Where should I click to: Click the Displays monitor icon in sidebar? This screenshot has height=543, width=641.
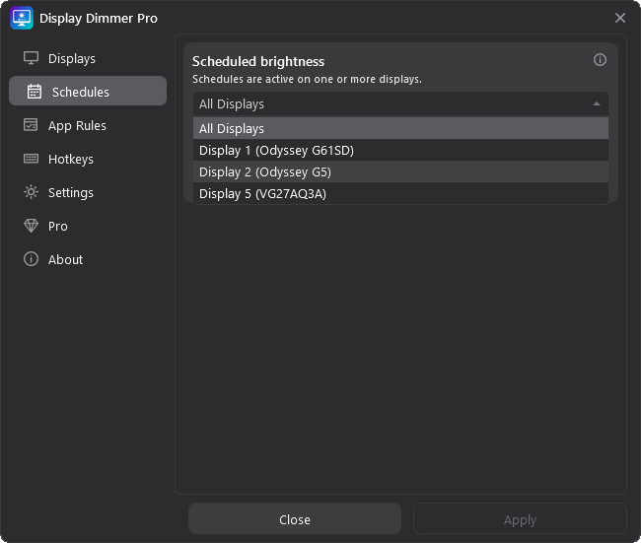point(32,58)
